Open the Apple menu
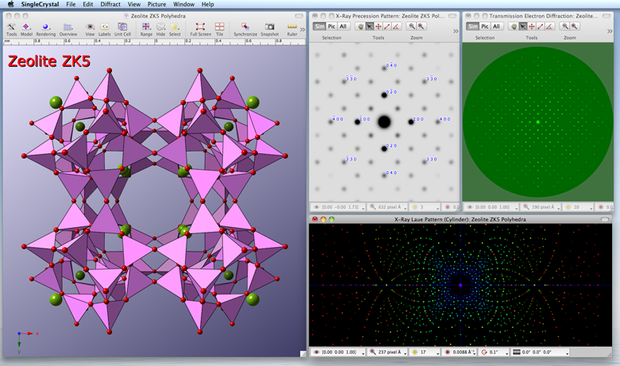 [x=10, y=4]
